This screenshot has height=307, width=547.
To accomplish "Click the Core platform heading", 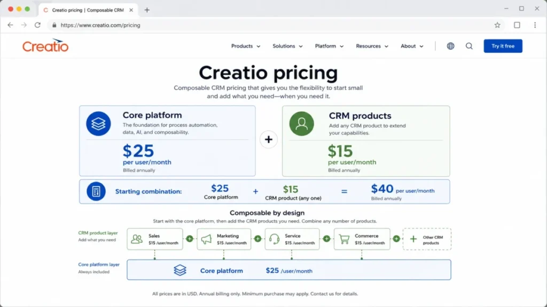I will 152,115.
